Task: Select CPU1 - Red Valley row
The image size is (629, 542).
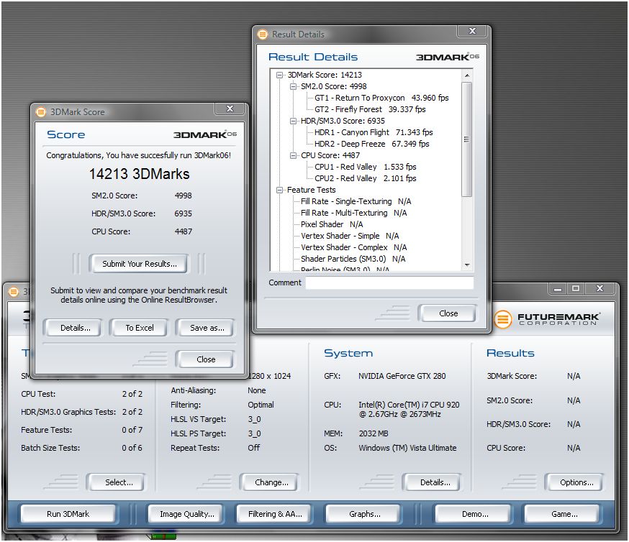Action: tap(366, 167)
